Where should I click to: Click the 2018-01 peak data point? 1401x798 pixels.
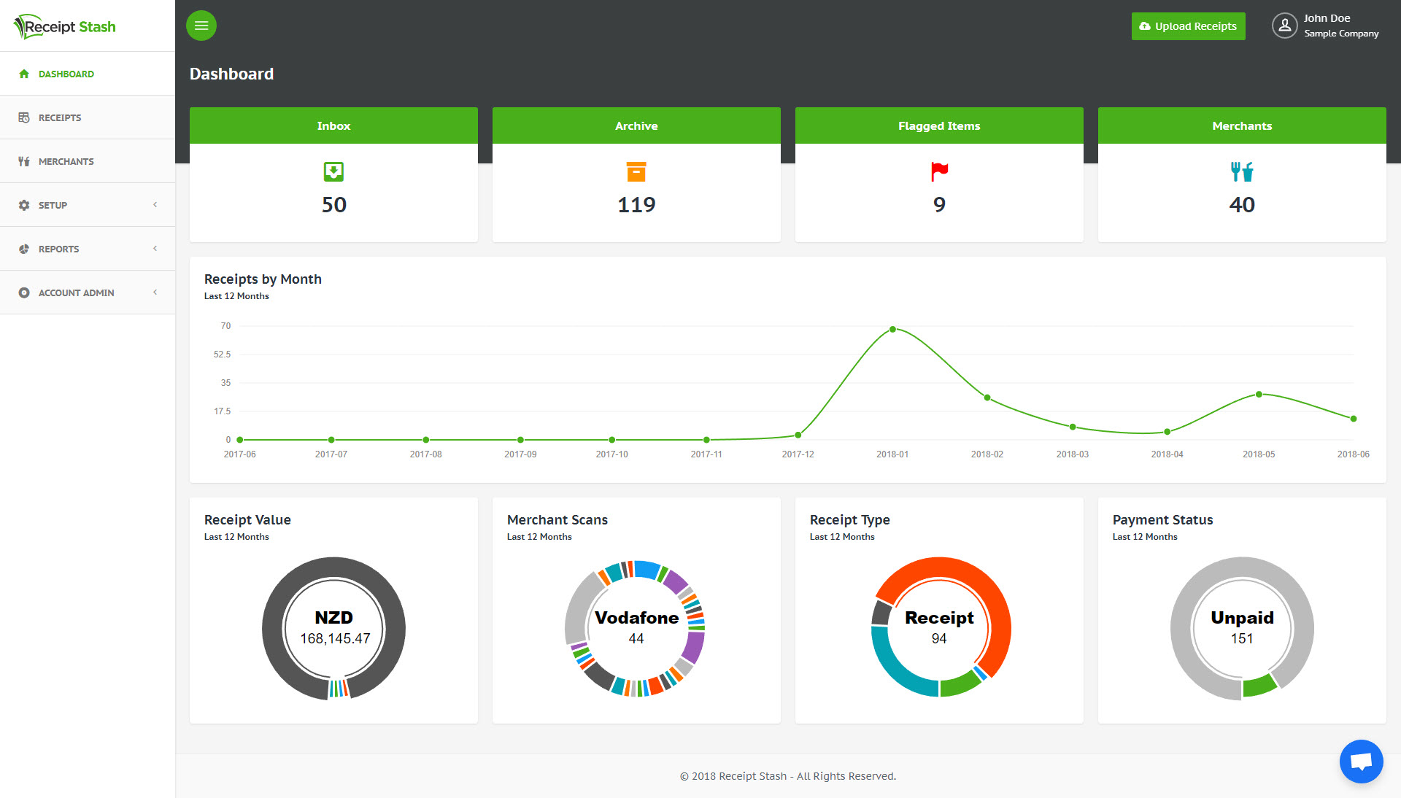point(892,330)
